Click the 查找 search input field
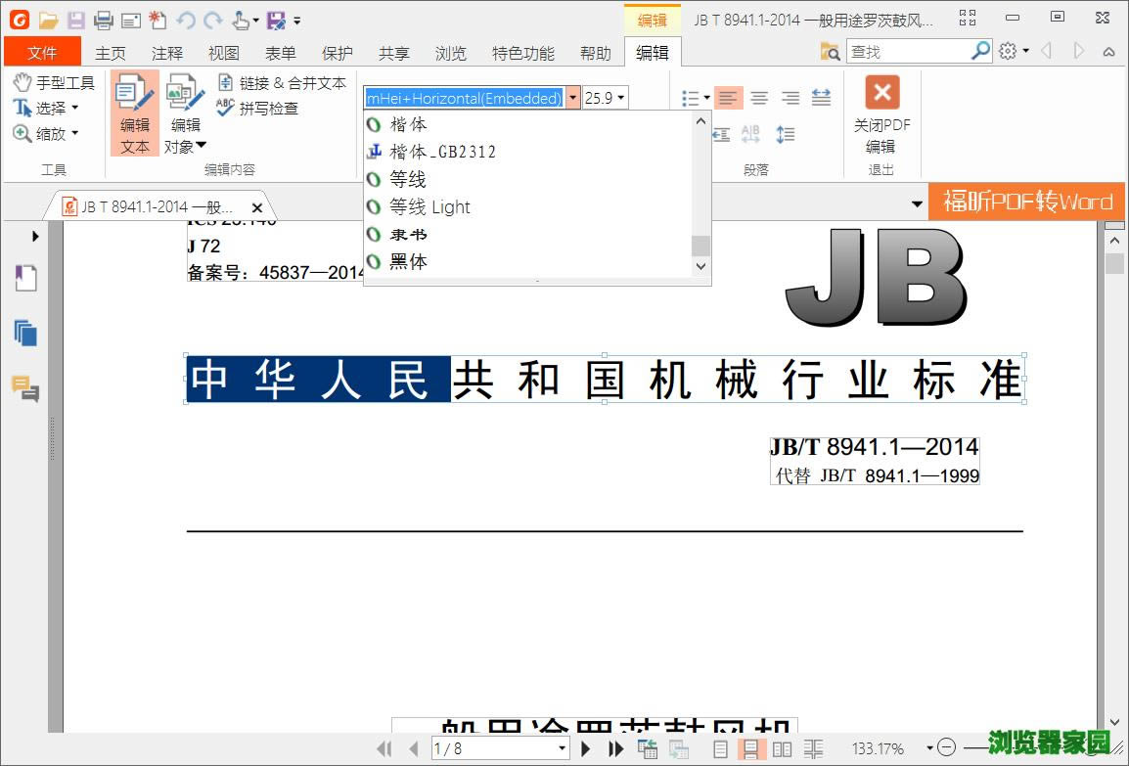Screen dimensions: 1129x766 908,51
